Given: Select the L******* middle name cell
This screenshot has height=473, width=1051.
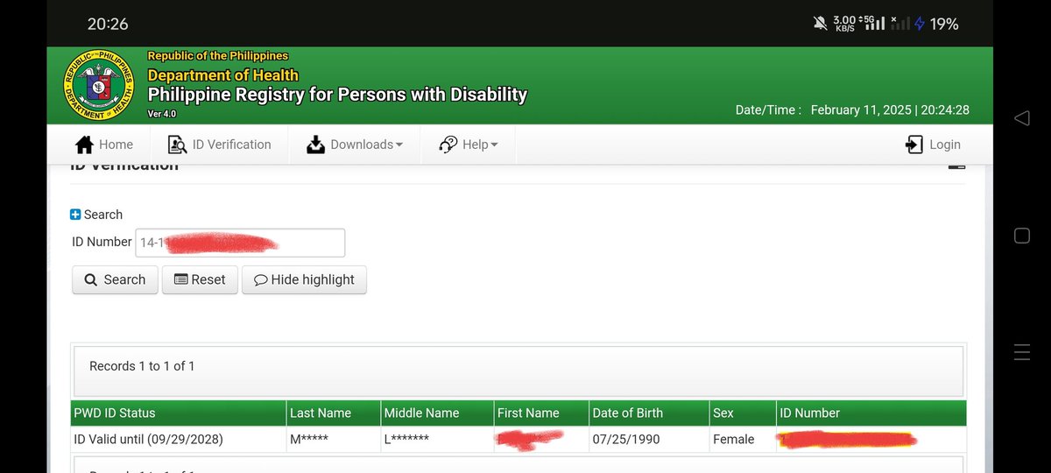Looking at the screenshot, I should 437,440.
